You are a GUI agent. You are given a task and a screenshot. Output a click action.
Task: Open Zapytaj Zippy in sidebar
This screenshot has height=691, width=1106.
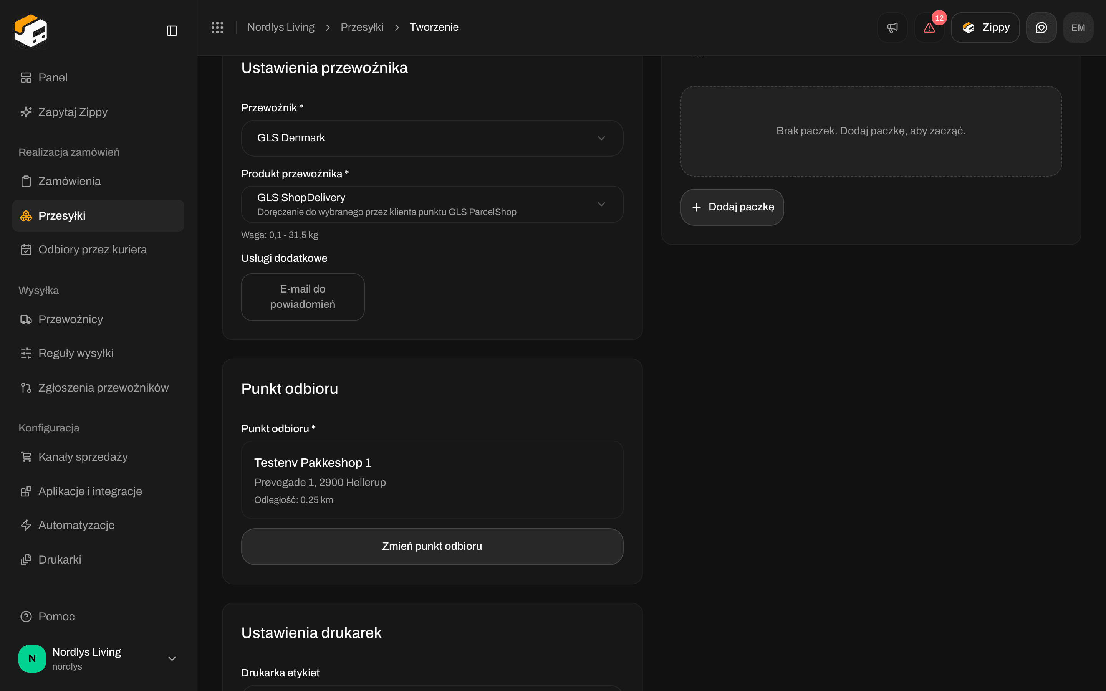point(98,112)
